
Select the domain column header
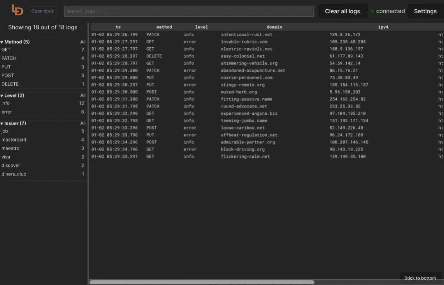(274, 27)
